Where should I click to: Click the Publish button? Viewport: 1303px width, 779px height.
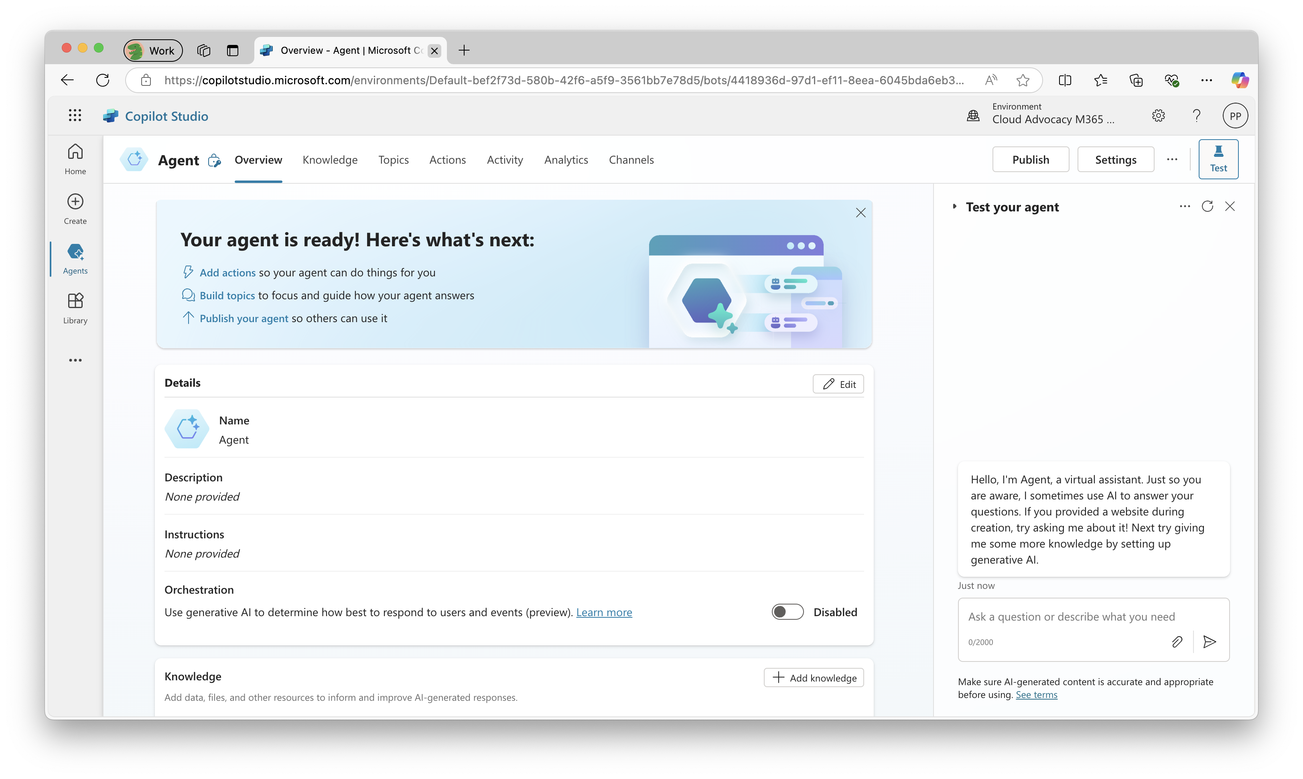(x=1030, y=160)
